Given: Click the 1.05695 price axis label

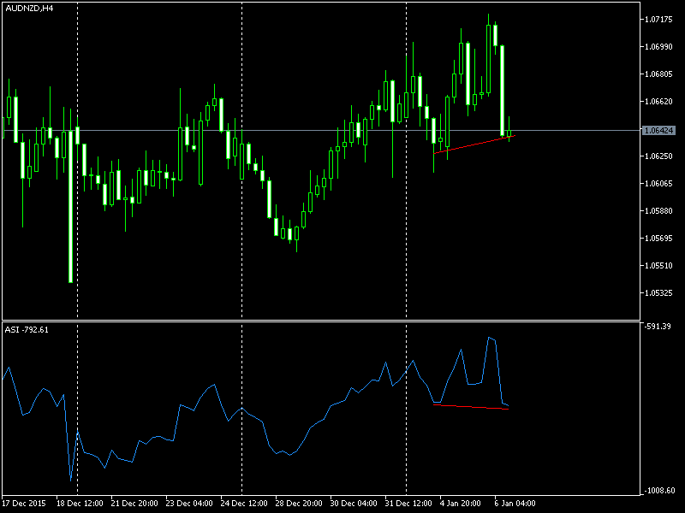Looking at the screenshot, I should click(x=658, y=239).
